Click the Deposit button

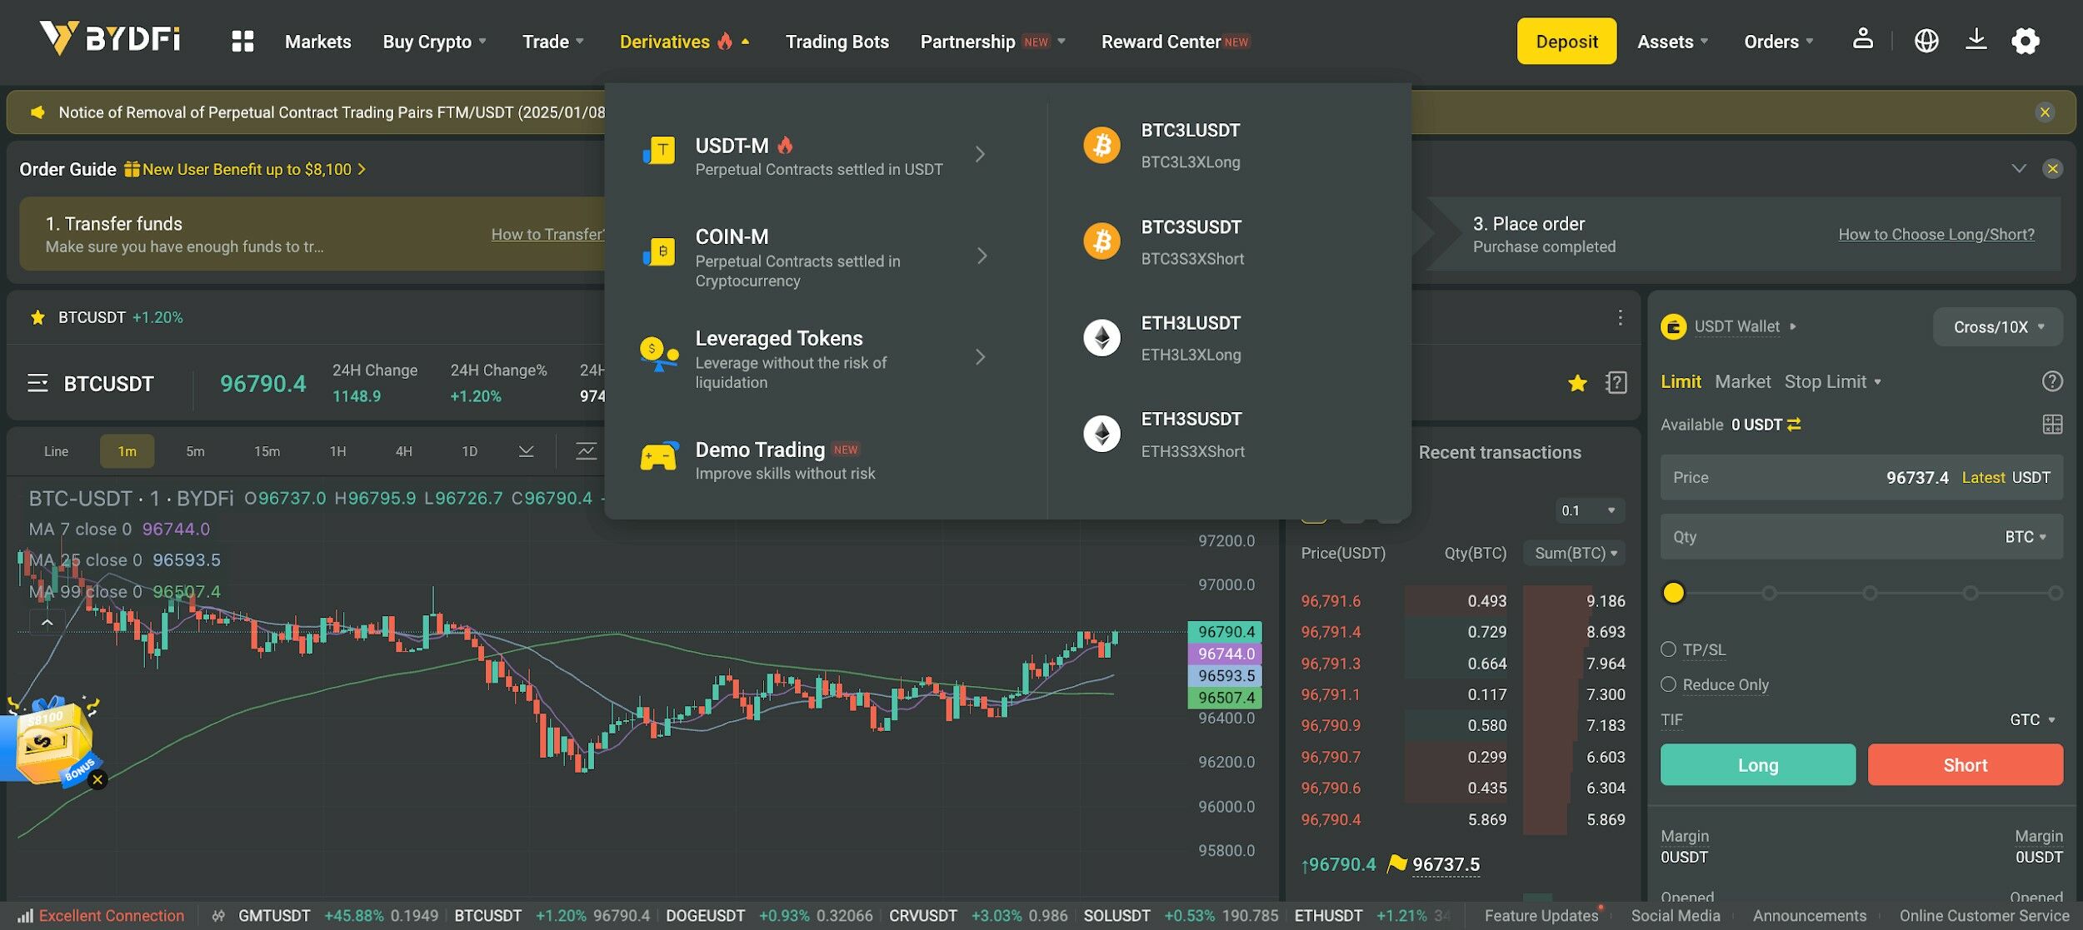[x=1566, y=40]
